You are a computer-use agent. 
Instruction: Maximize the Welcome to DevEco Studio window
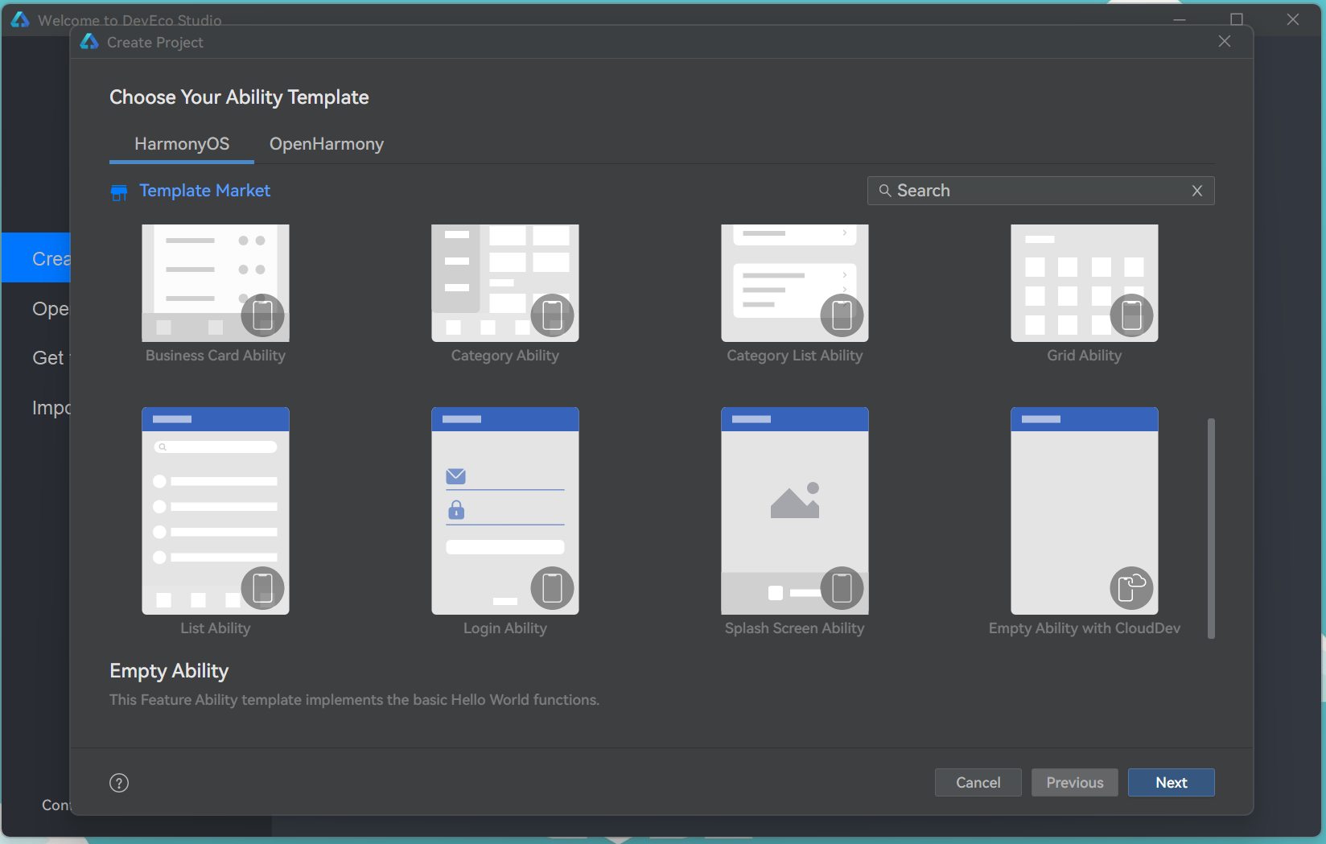[1237, 19]
